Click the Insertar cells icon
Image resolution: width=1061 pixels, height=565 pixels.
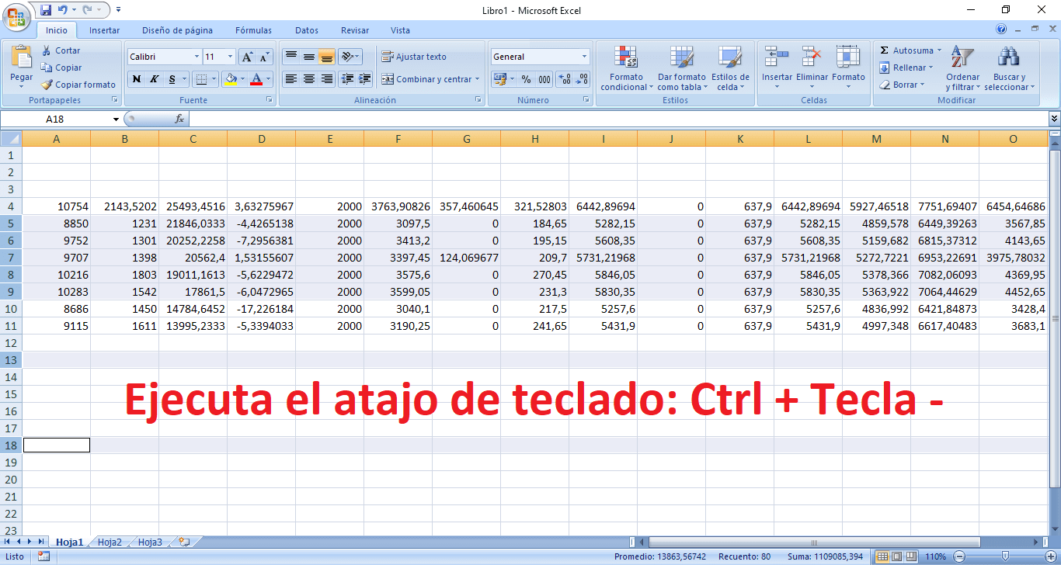tap(777, 57)
